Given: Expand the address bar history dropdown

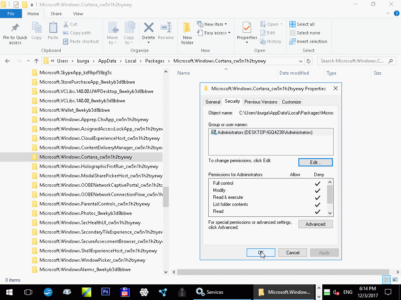Looking at the screenshot, I should coord(300,61).
